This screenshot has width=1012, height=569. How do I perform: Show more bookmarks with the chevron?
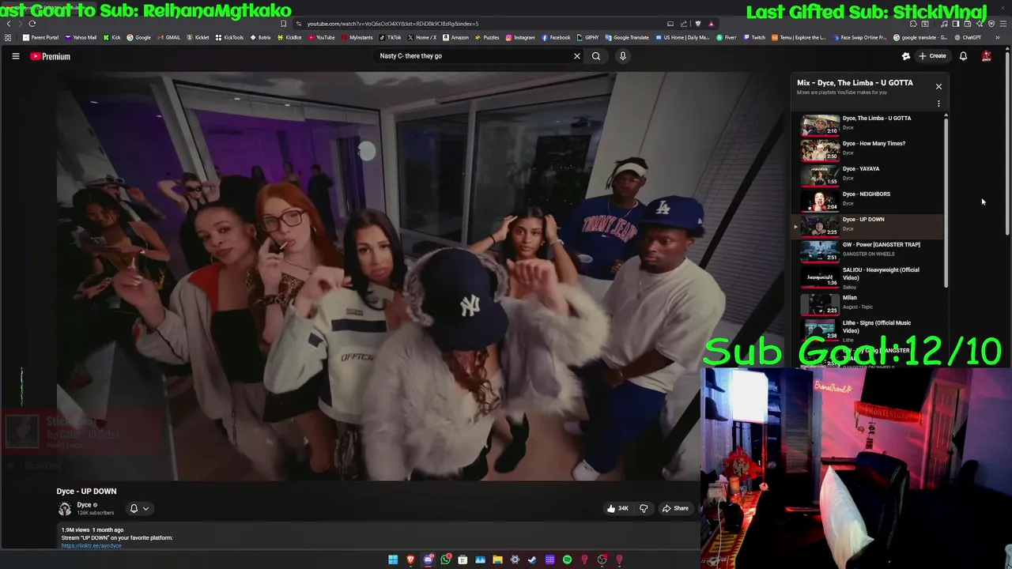pyautogui.click(x=998, y=37)
